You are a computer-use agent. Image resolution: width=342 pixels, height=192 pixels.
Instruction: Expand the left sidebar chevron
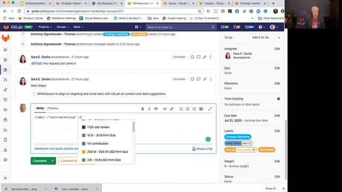point(5,178)
